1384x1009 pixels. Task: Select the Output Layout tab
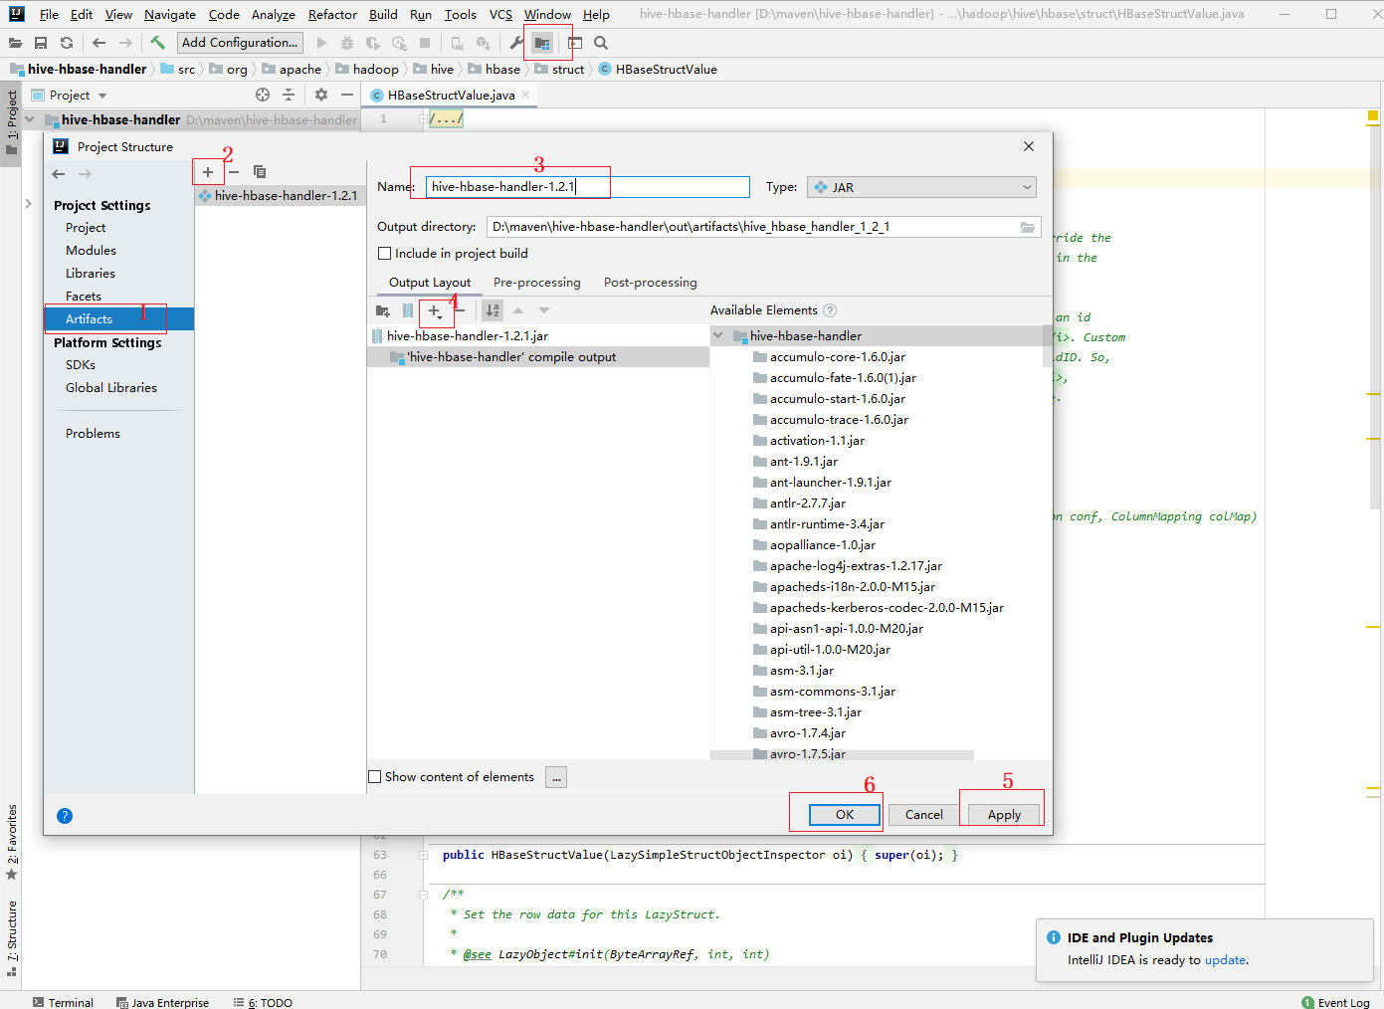(430, 283)
